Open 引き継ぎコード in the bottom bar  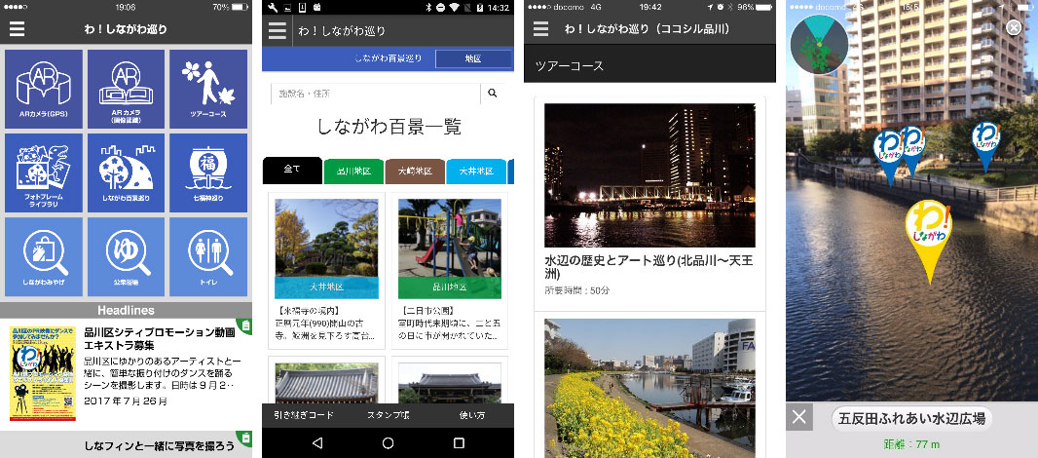[x=304, y=415]
